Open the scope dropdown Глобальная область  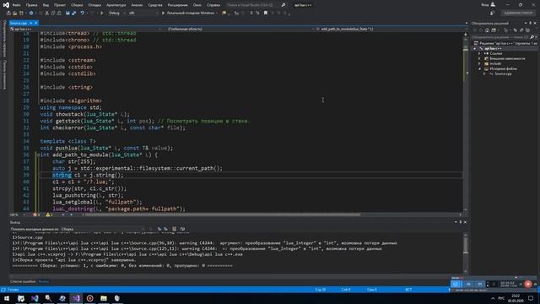tap(238, 30)
